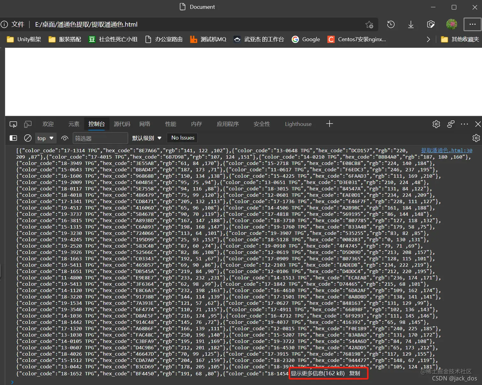Activate the inspect element picker icon
Image resolution: width=482 pixels, height=385 pixels.
click(x=13, y=124)
